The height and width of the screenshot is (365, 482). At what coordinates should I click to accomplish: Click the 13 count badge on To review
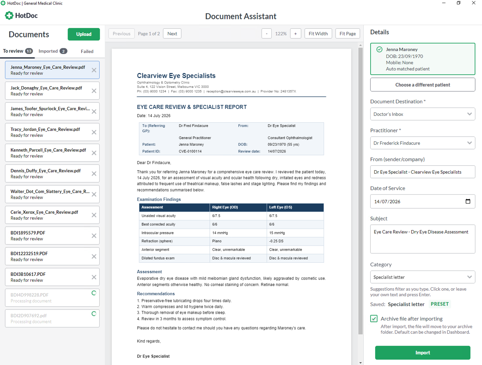[29, 51]
